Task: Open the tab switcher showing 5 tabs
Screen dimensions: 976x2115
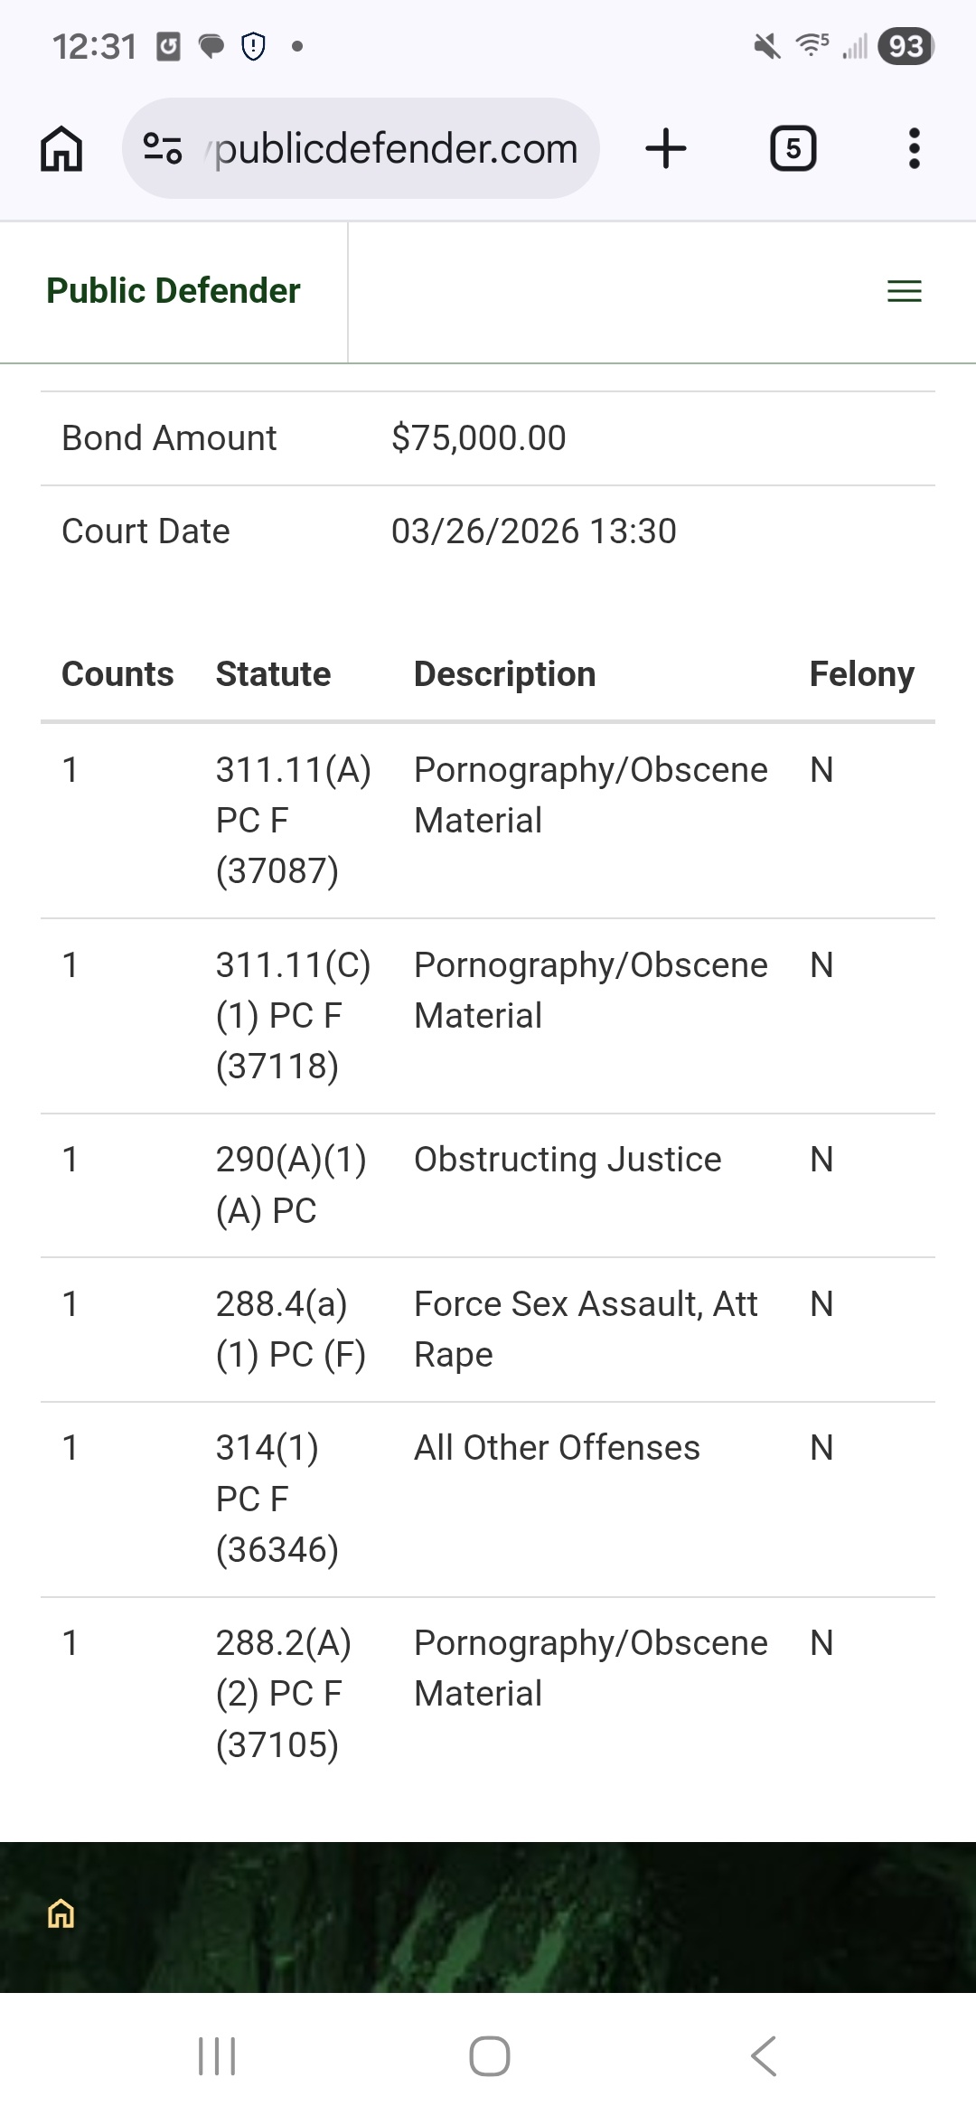Action: pyautogui.click(x=793, y=148)
